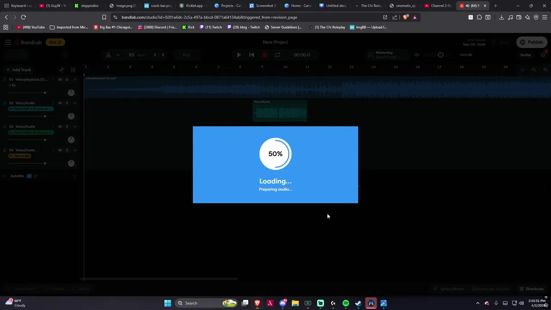
Task: Return to start with skip-back button
Action: pos(252,55)
